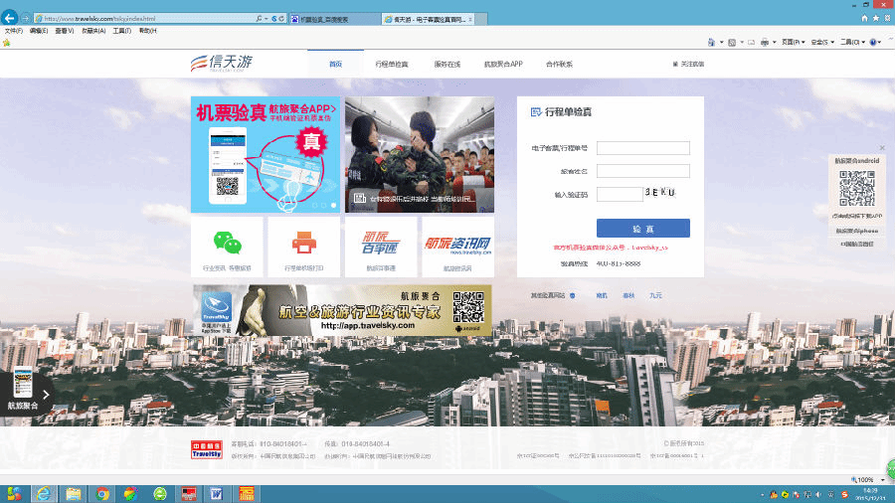Click the 航旅百事通 logo tile
Screen dimensions: 895x503
pyautogui.click(x=380, y=246)
